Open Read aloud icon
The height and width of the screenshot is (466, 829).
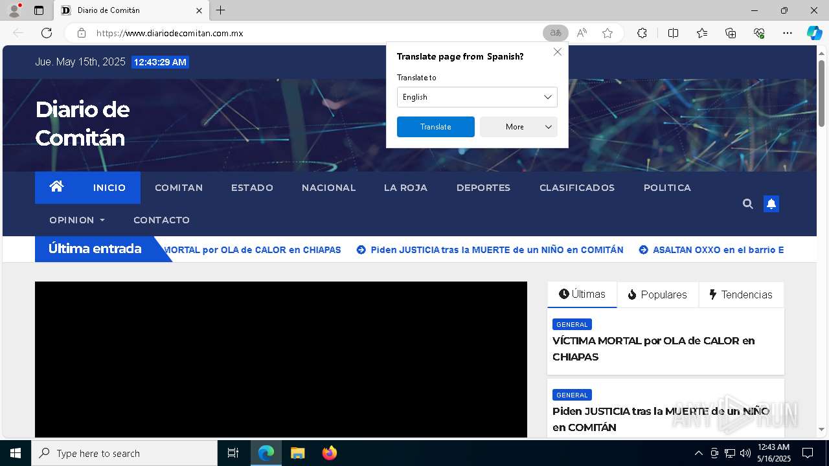coord(582,33)
